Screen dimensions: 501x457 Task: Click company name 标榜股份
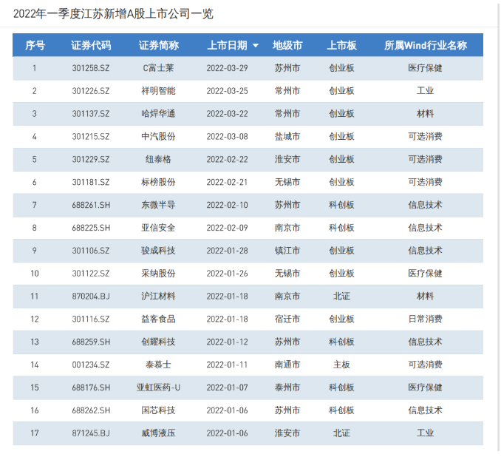coord(158,183)
